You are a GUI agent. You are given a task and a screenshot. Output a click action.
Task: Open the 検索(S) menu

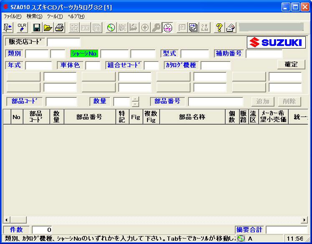click(34, 16)
